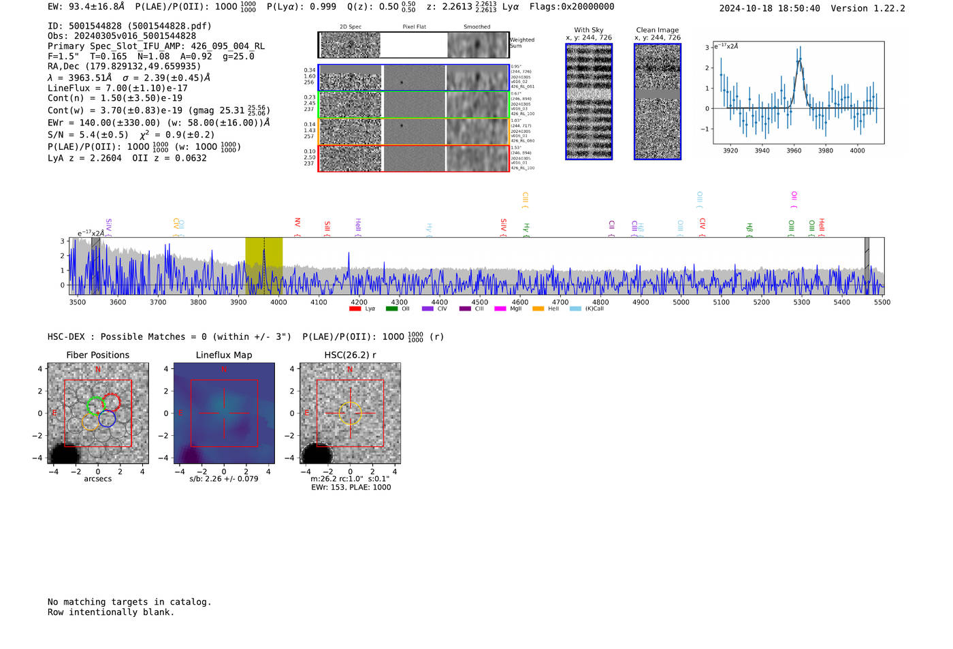Click the 'Obs: 20240305v016_5001544828' line
953x649 pixels.
122,36
